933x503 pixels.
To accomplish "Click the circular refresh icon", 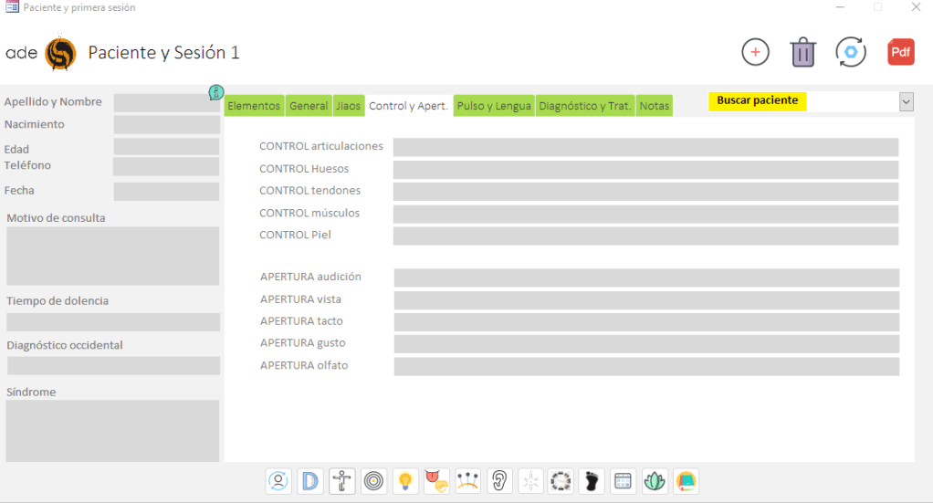I will pos(851,52).
